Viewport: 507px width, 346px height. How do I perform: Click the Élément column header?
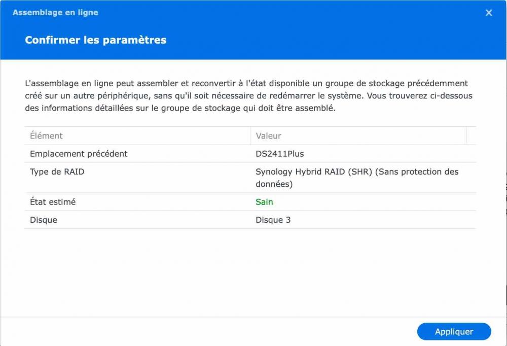pyautogui.click(x=47, y=136)
